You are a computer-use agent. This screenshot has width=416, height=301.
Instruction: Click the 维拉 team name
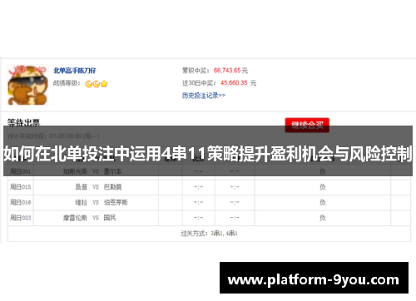pyautogui.click(x=81, y=203)
